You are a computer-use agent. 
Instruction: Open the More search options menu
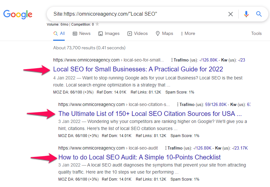188,34
